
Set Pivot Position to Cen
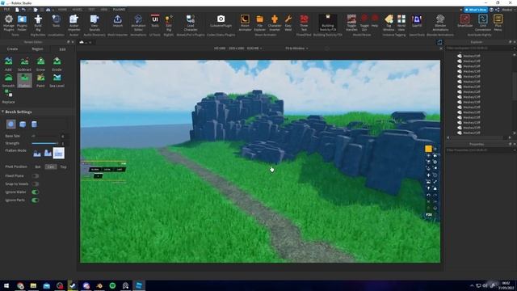pos(50,167)
